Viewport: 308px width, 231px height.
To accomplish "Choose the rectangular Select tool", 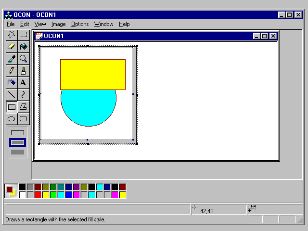I will pos(23,35).
